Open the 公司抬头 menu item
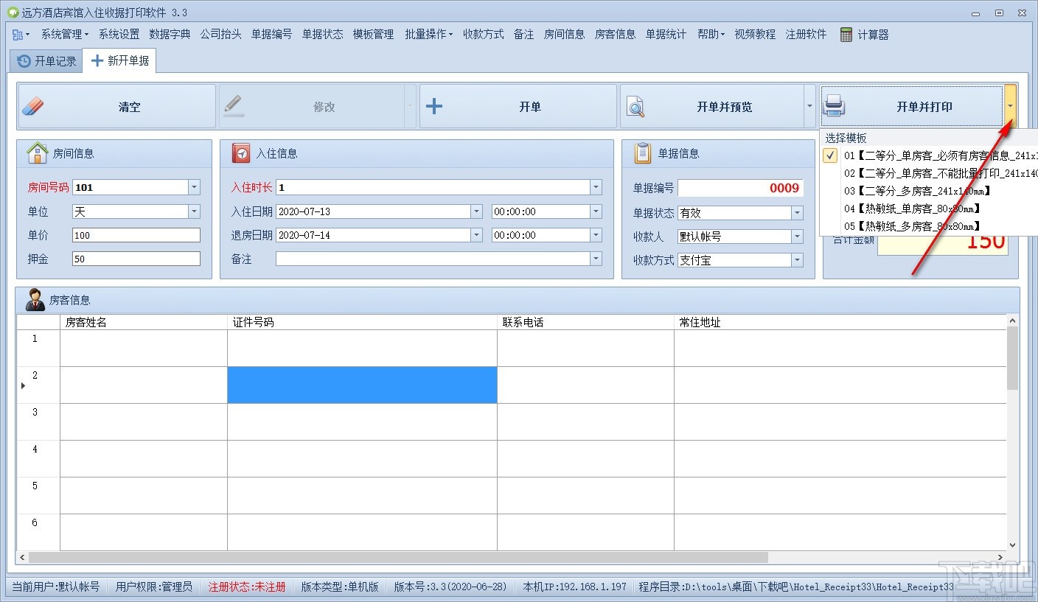The width and height of the screenshot is (1038, 602). tap(220, 34)
